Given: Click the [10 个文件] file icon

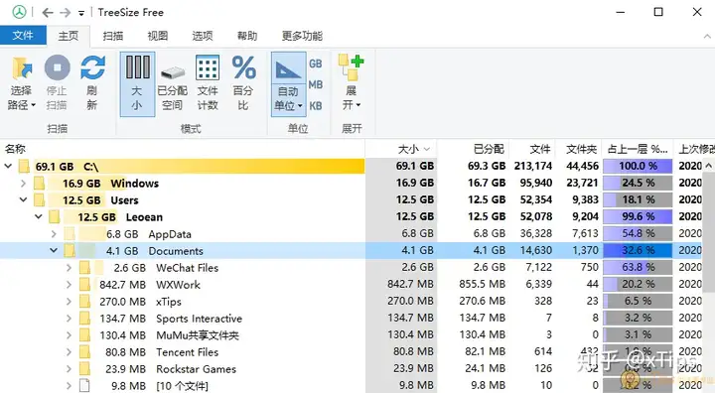Looking at the screenshot, I should pos(84,386).
